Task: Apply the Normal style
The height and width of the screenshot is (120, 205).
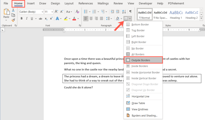Action: click(x=145, y=14)
